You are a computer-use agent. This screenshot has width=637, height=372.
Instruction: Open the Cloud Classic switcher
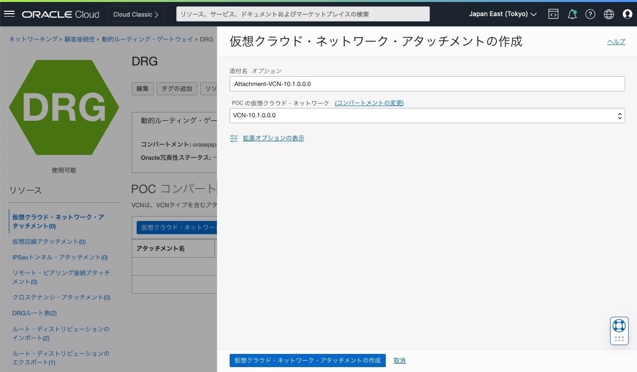coord(136,14)
